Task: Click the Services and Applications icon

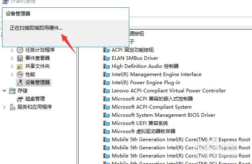Action: [x=12, y=107]
